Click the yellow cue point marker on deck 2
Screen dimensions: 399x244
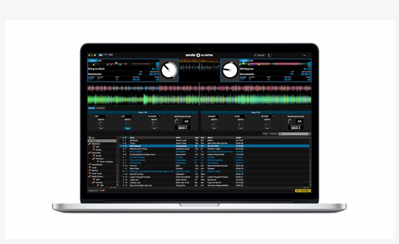point(259,65)
